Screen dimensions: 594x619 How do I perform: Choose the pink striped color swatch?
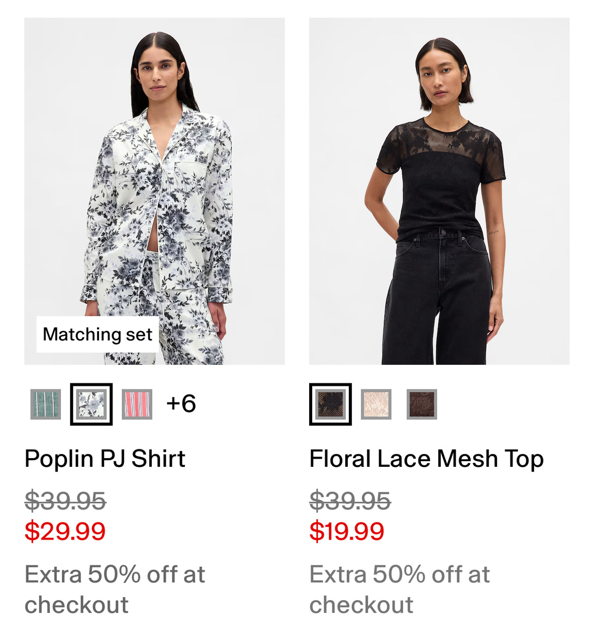[137, 404]
